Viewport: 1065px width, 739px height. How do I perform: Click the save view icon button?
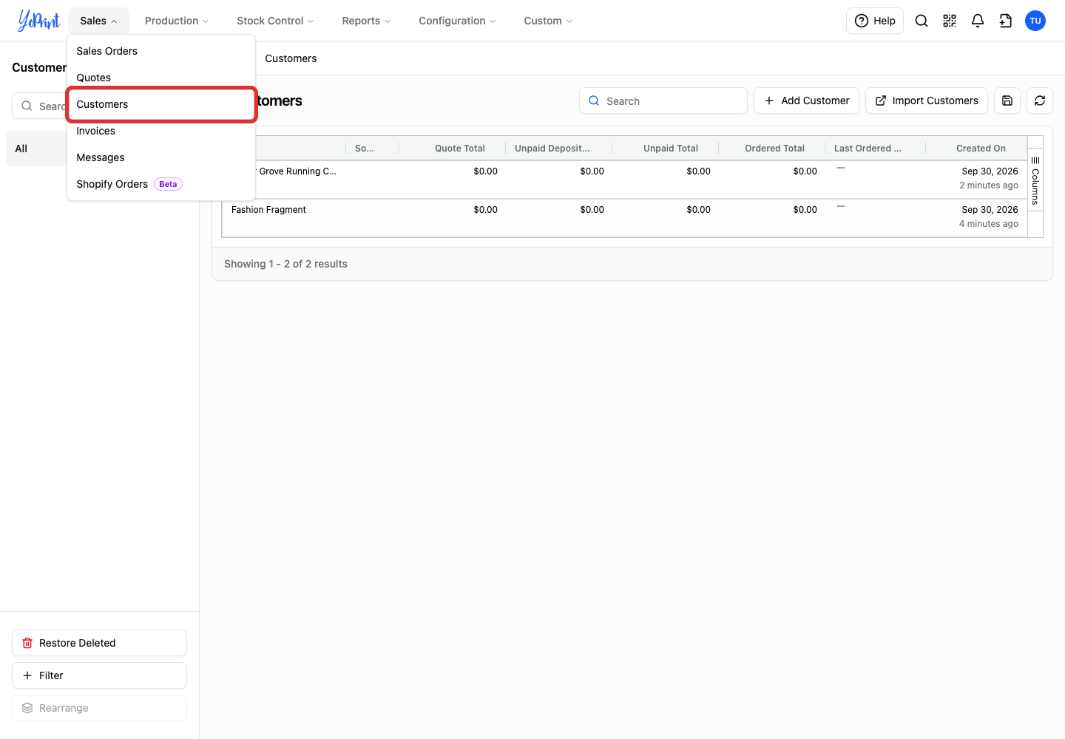(1007, 101)
